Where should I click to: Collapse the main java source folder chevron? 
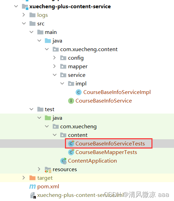(x=39, y=40)
